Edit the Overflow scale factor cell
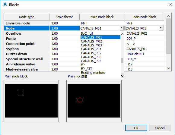The height and width of the screenshot is (135, 175). (x=65, y=33)
